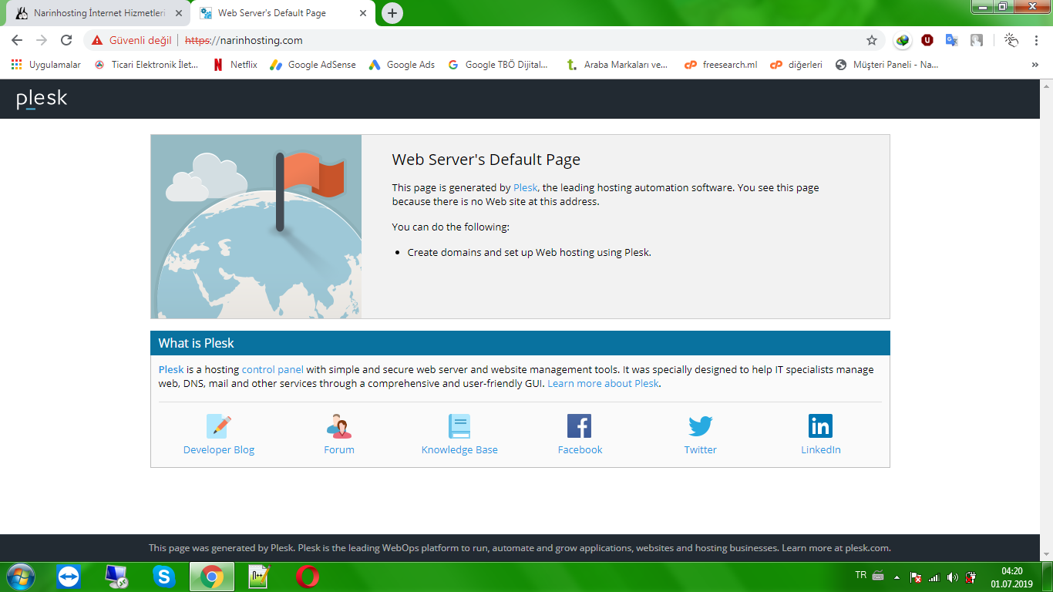Open a new tab with the plus button
The image size is (1053, 592).
(x=392, y=13)
